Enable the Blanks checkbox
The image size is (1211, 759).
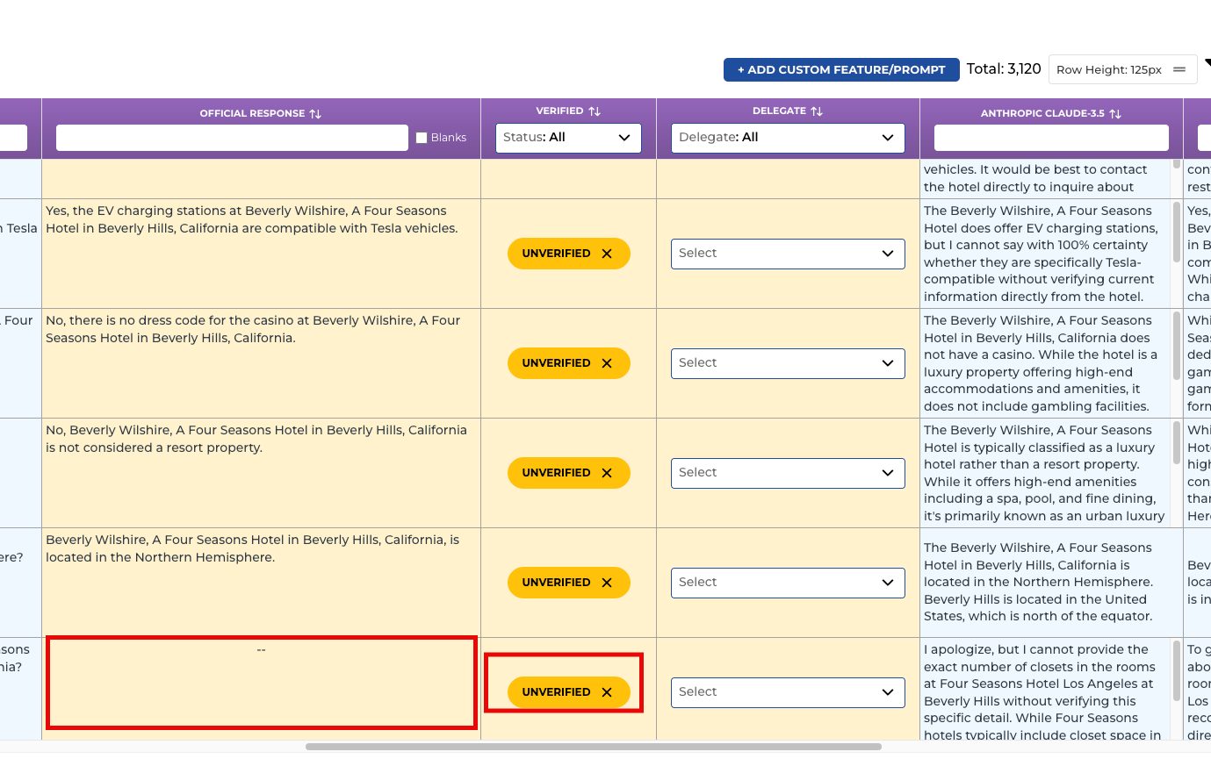[422, 138]
